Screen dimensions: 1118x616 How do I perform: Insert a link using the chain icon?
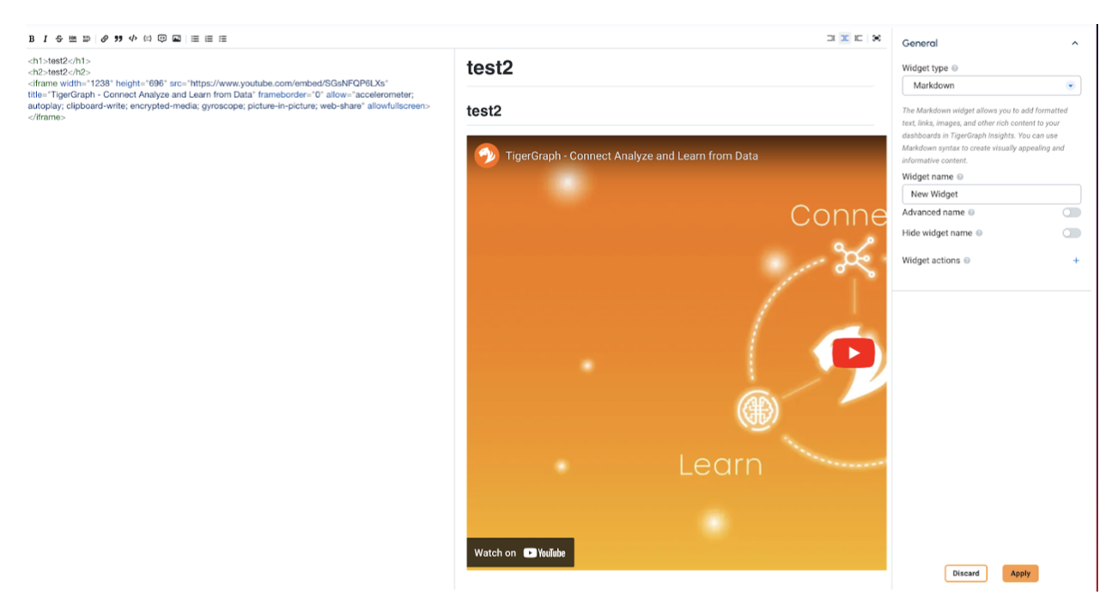(105, 39)
